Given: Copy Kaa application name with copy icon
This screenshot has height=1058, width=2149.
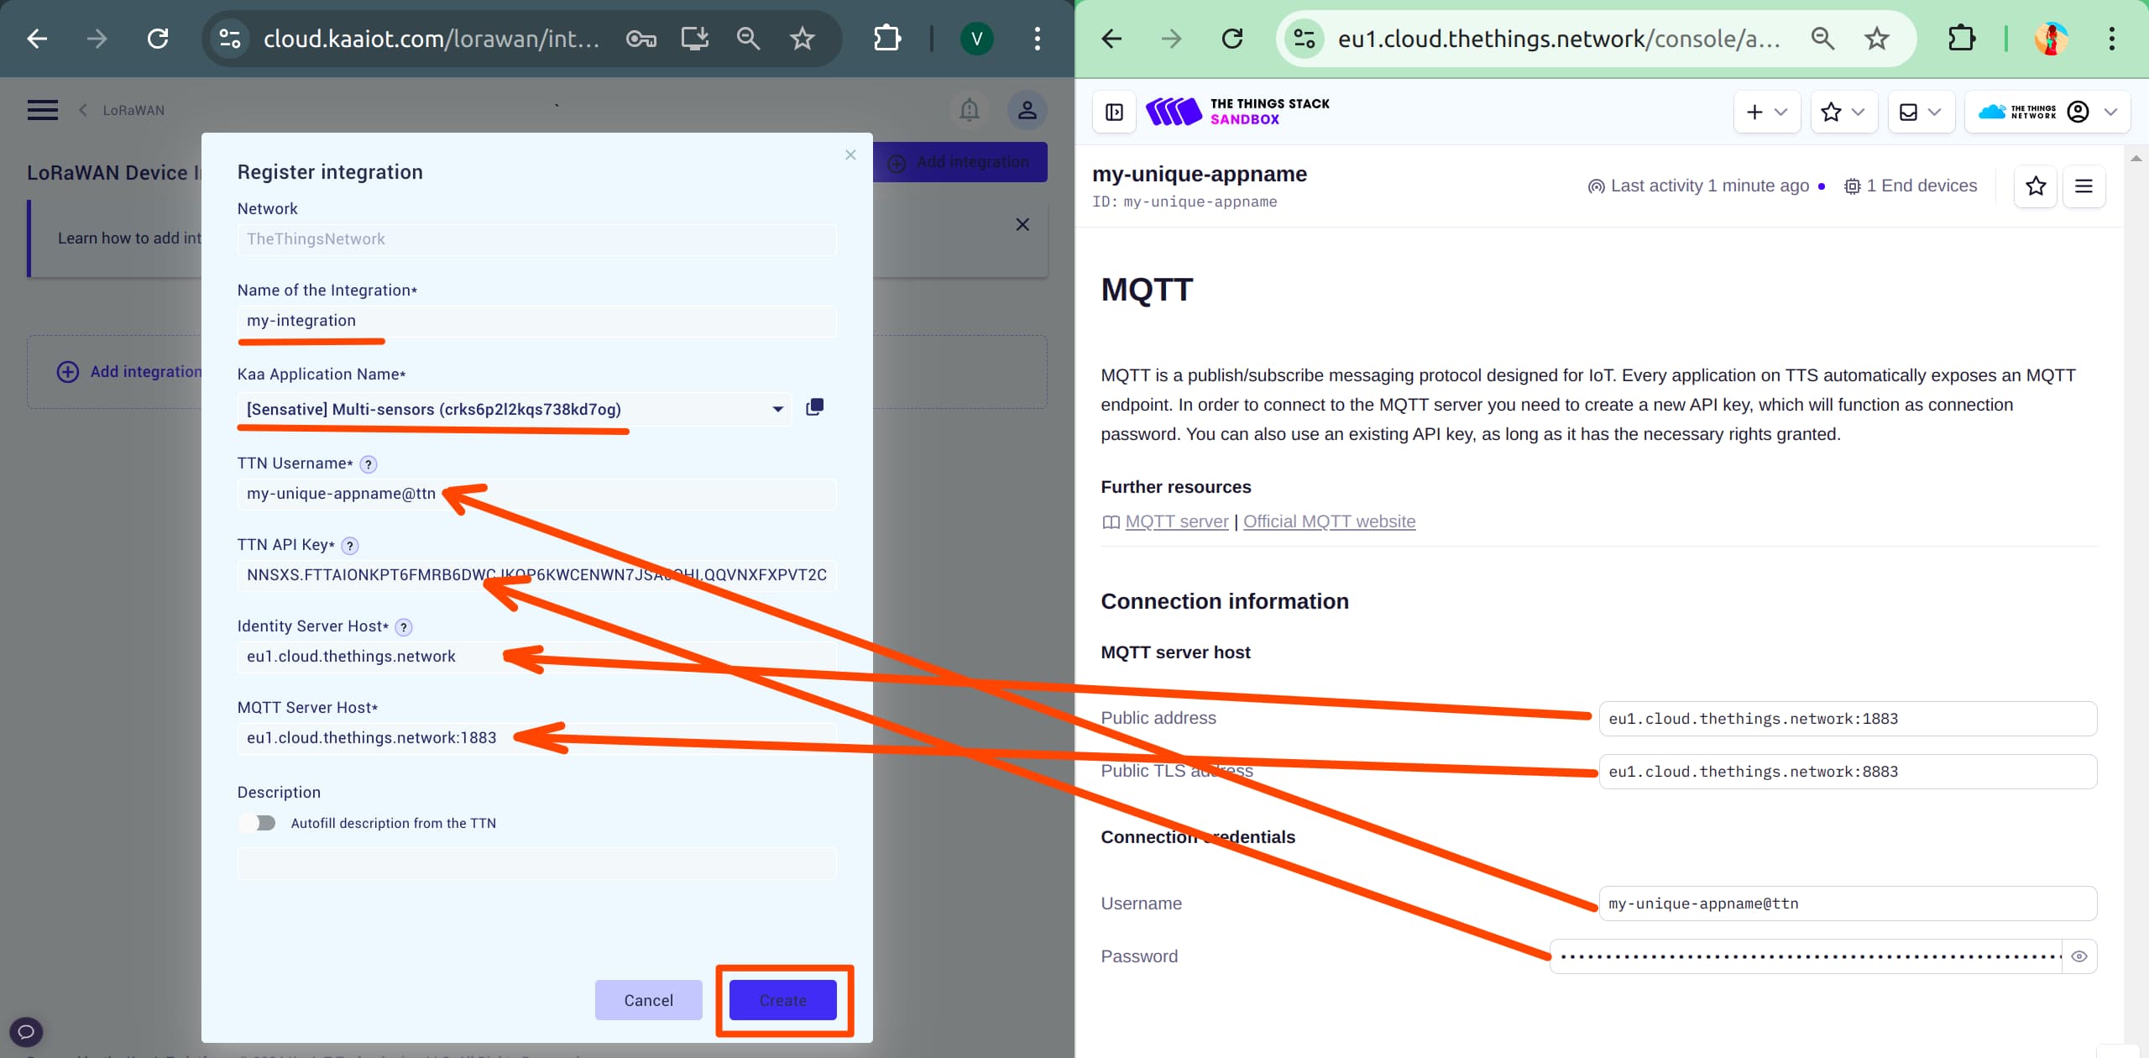Looking at the screenshot, I should click(x=814, y=407).
